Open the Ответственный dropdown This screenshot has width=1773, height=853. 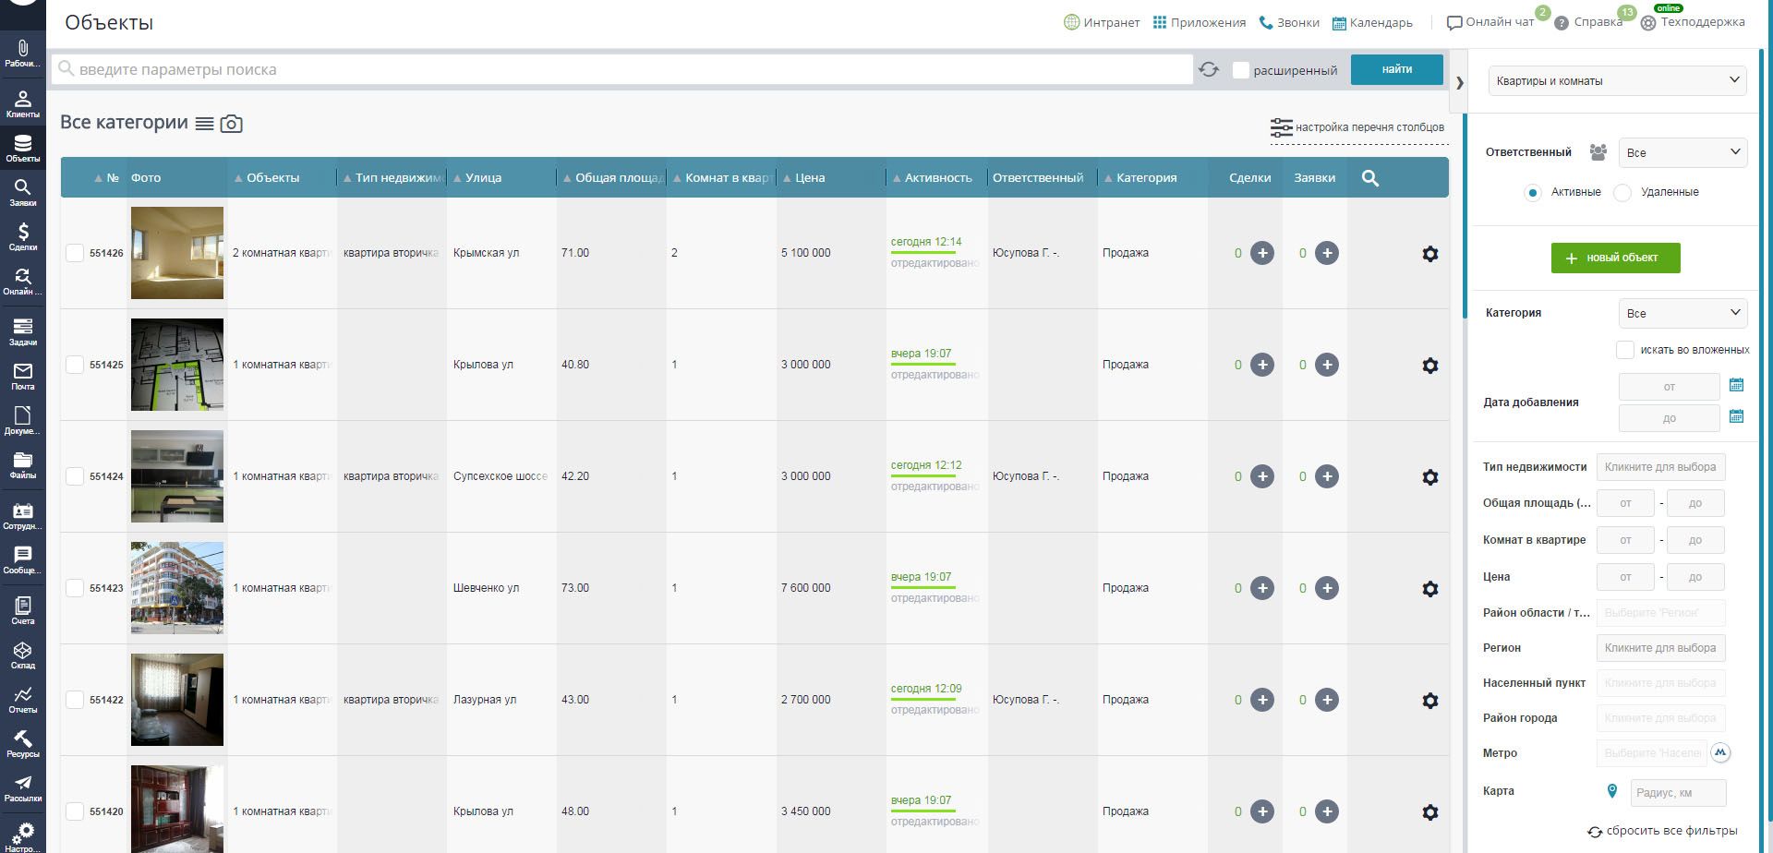[x=1683, y=152]
